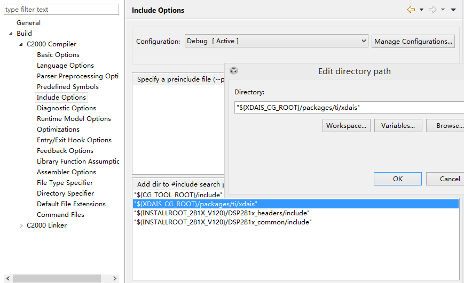Expand the C2000 Linker node
This screenshot has width=464, height=283.
[x=21, y=225]
